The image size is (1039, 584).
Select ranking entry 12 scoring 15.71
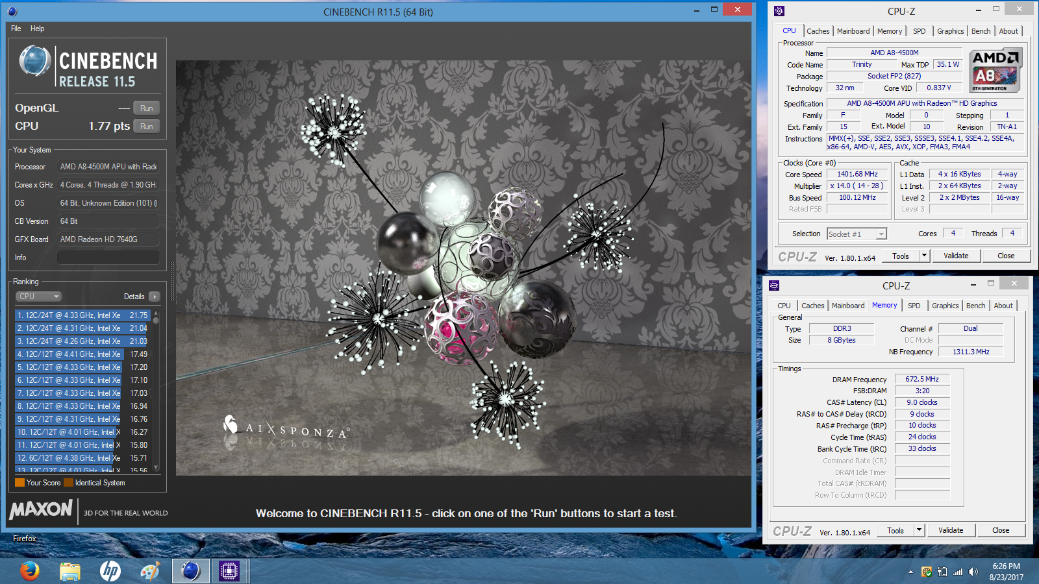pyautogui.click(x=82, y=458)
